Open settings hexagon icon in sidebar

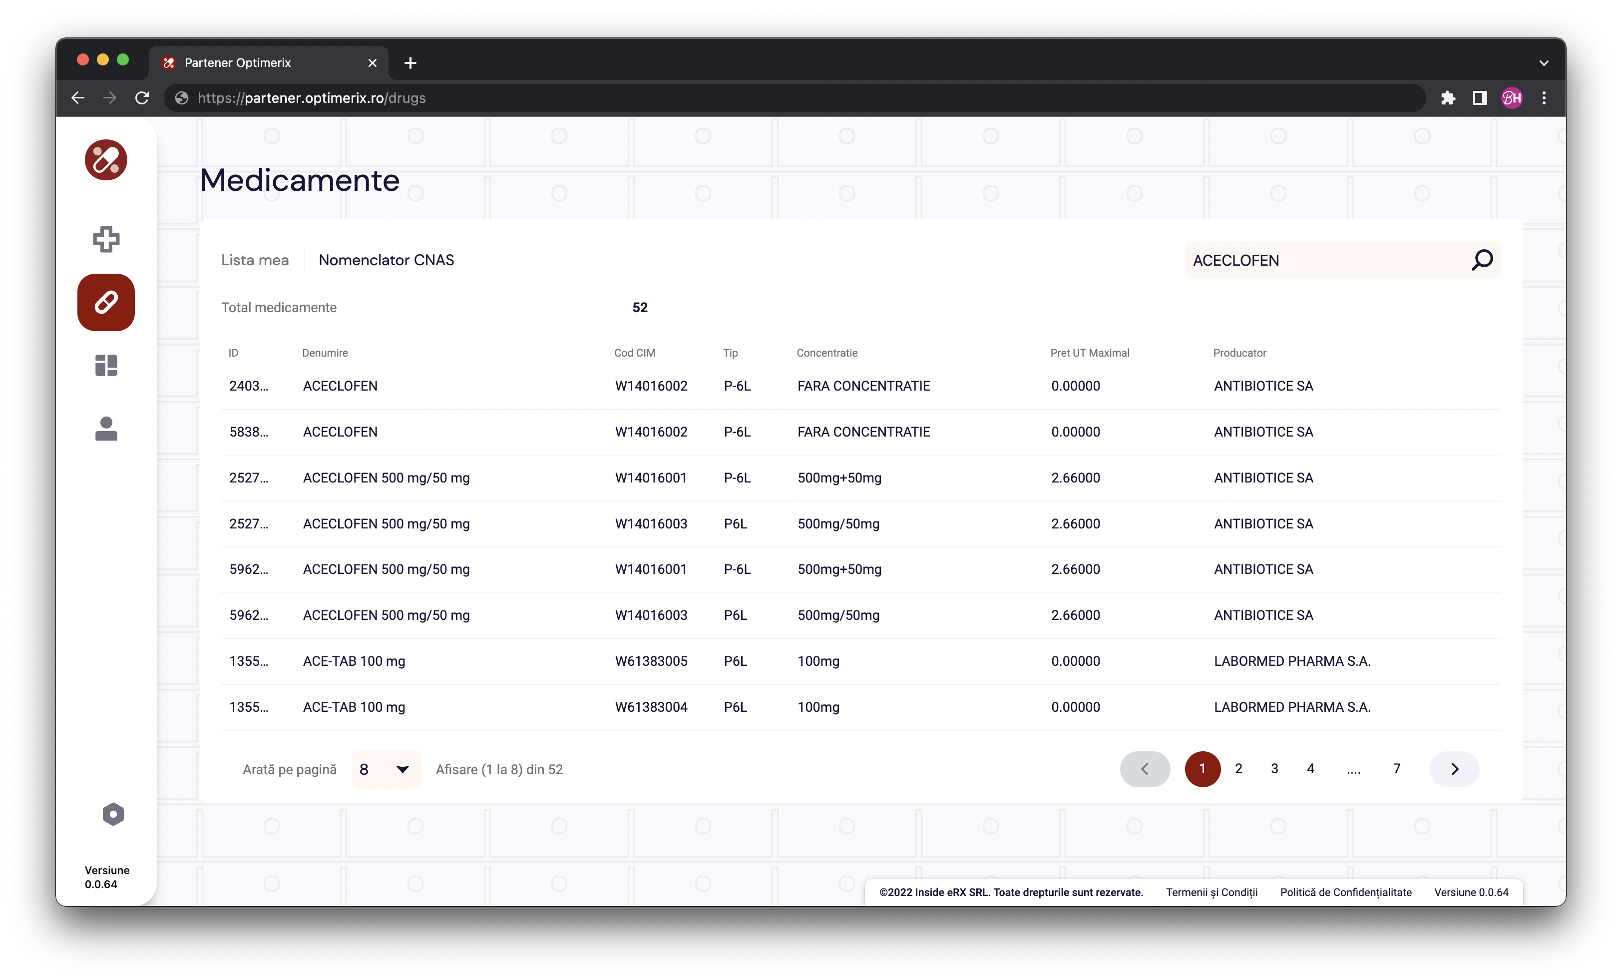113,815
